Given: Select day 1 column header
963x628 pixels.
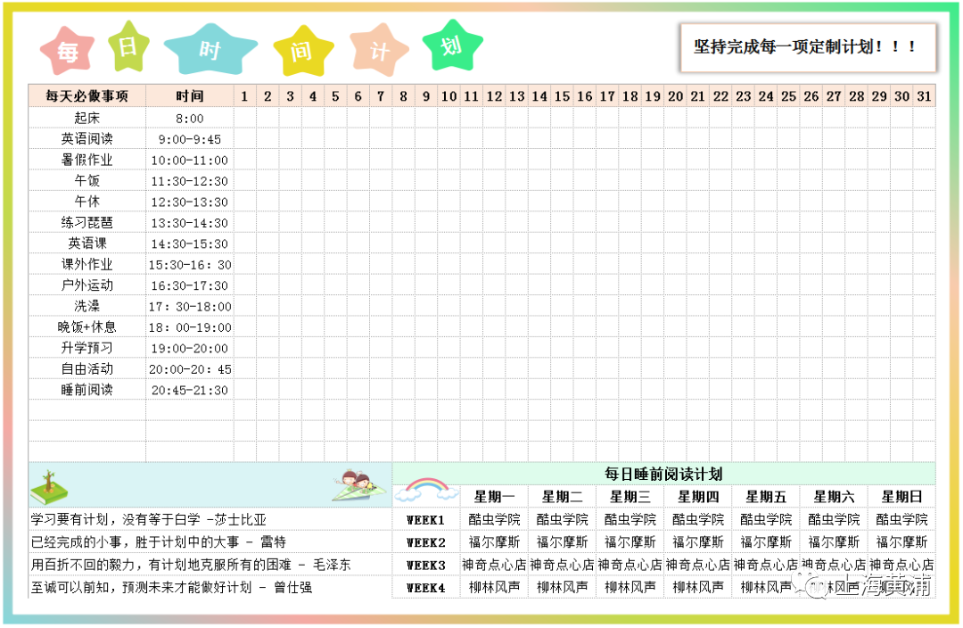Looking at the screenshot, I should (245, 95).
